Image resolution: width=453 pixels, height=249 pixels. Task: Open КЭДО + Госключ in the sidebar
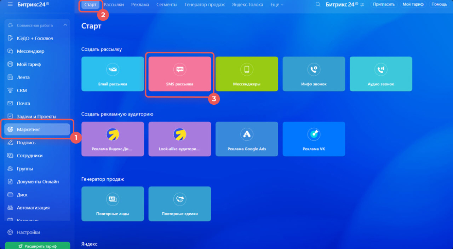click(x=37, y=38)
